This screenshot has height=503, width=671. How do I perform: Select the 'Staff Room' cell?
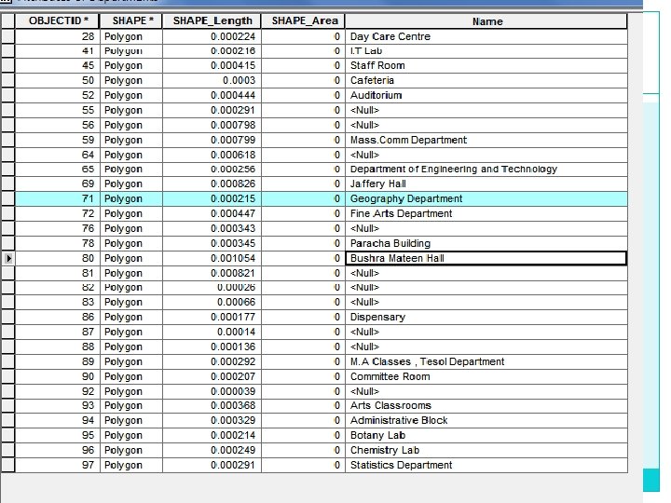[486, 65]
